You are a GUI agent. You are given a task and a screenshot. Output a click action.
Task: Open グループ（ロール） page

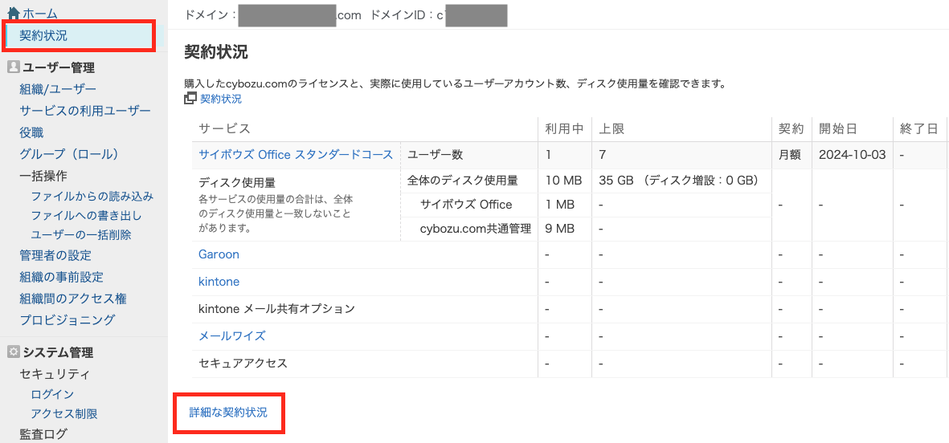(69, 154)
